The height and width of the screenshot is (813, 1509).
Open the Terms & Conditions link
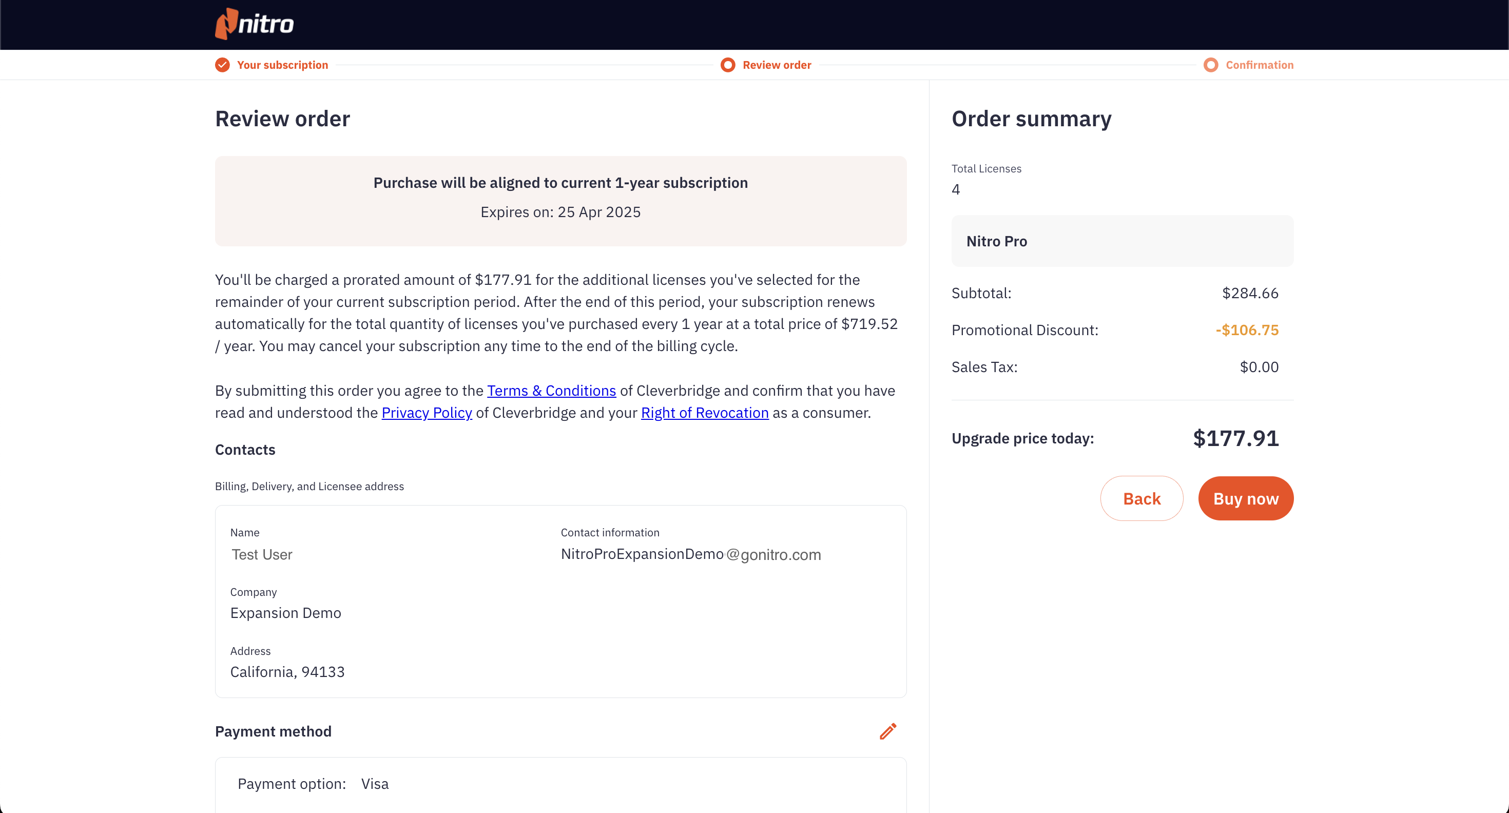pos(551,391)
